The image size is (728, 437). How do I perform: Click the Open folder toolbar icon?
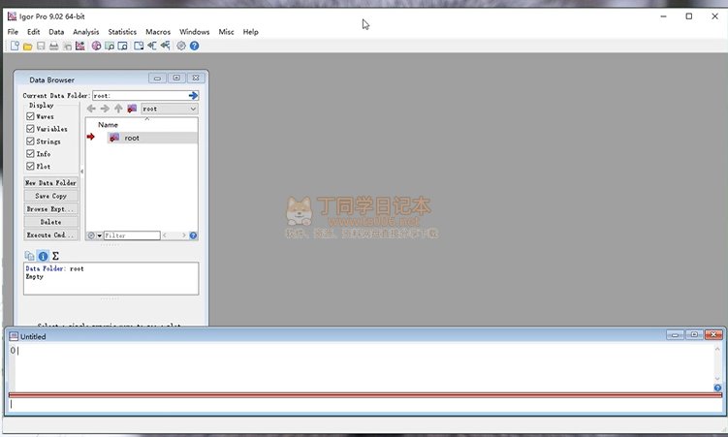pyautogui.click(x=28, y=46)
